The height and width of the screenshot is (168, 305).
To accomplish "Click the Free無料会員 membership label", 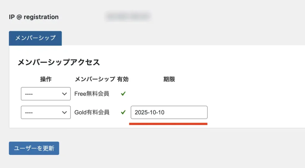I will tap(92, 94).
